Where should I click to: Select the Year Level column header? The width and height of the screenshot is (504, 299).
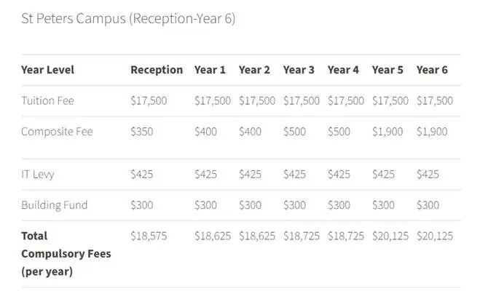point(47,70)
